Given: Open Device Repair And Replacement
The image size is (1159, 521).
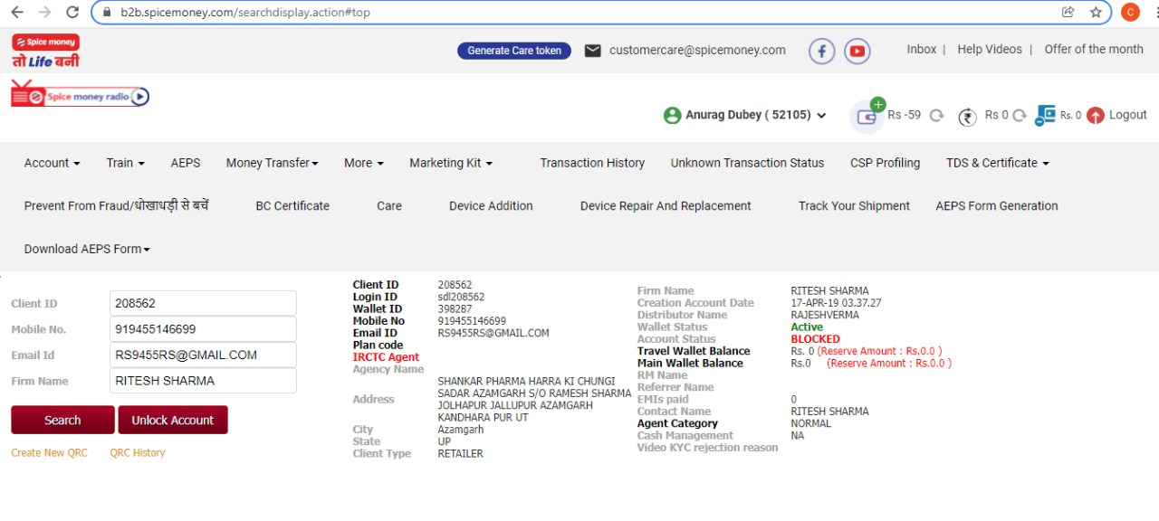Looking at the screenshot, I should (666, 205).
